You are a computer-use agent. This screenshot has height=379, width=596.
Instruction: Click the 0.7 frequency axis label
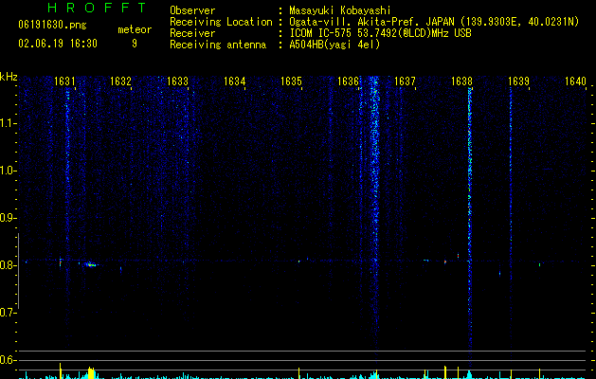coord(9,313)
